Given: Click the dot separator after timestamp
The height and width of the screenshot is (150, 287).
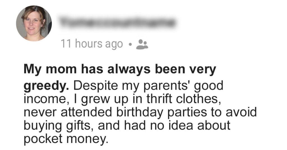Looking at the screenshot, I should pyautogui.click(x=130, y=44).
